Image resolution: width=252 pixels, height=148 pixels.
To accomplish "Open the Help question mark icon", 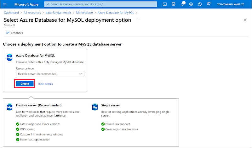I will point(200,4).
